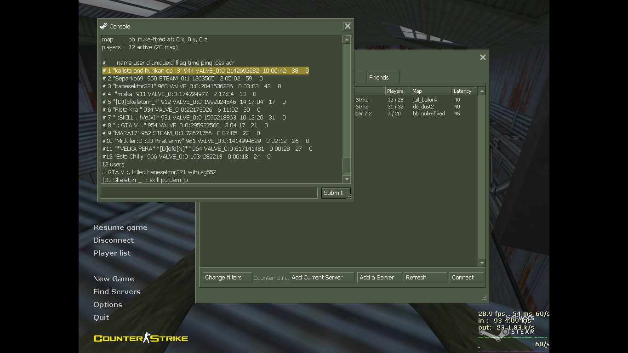Click the "12 users" console line

pyautogui.click(x=113, y=164)
